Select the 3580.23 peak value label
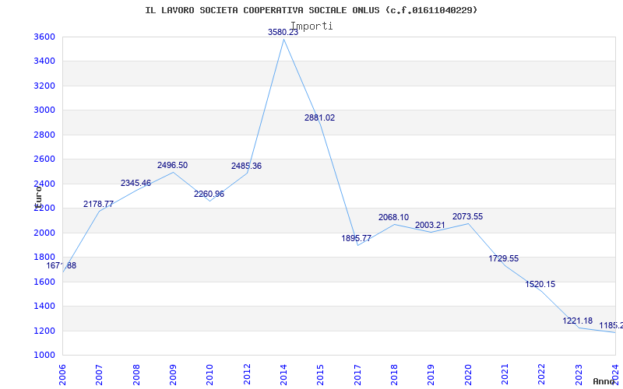This screenshot has width=623, height=389. click(283, 32)
